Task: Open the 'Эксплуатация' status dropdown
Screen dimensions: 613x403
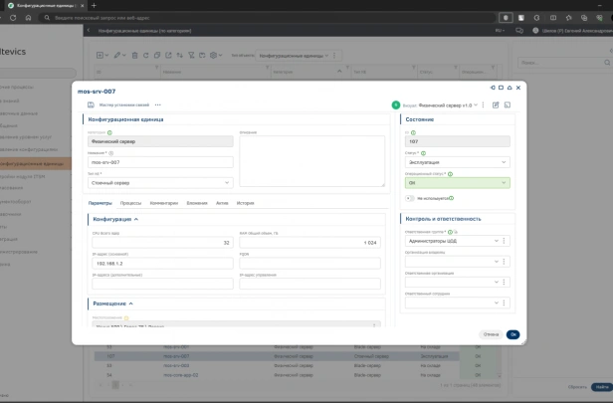Action: pyautogui.click(x=458, y=162)
